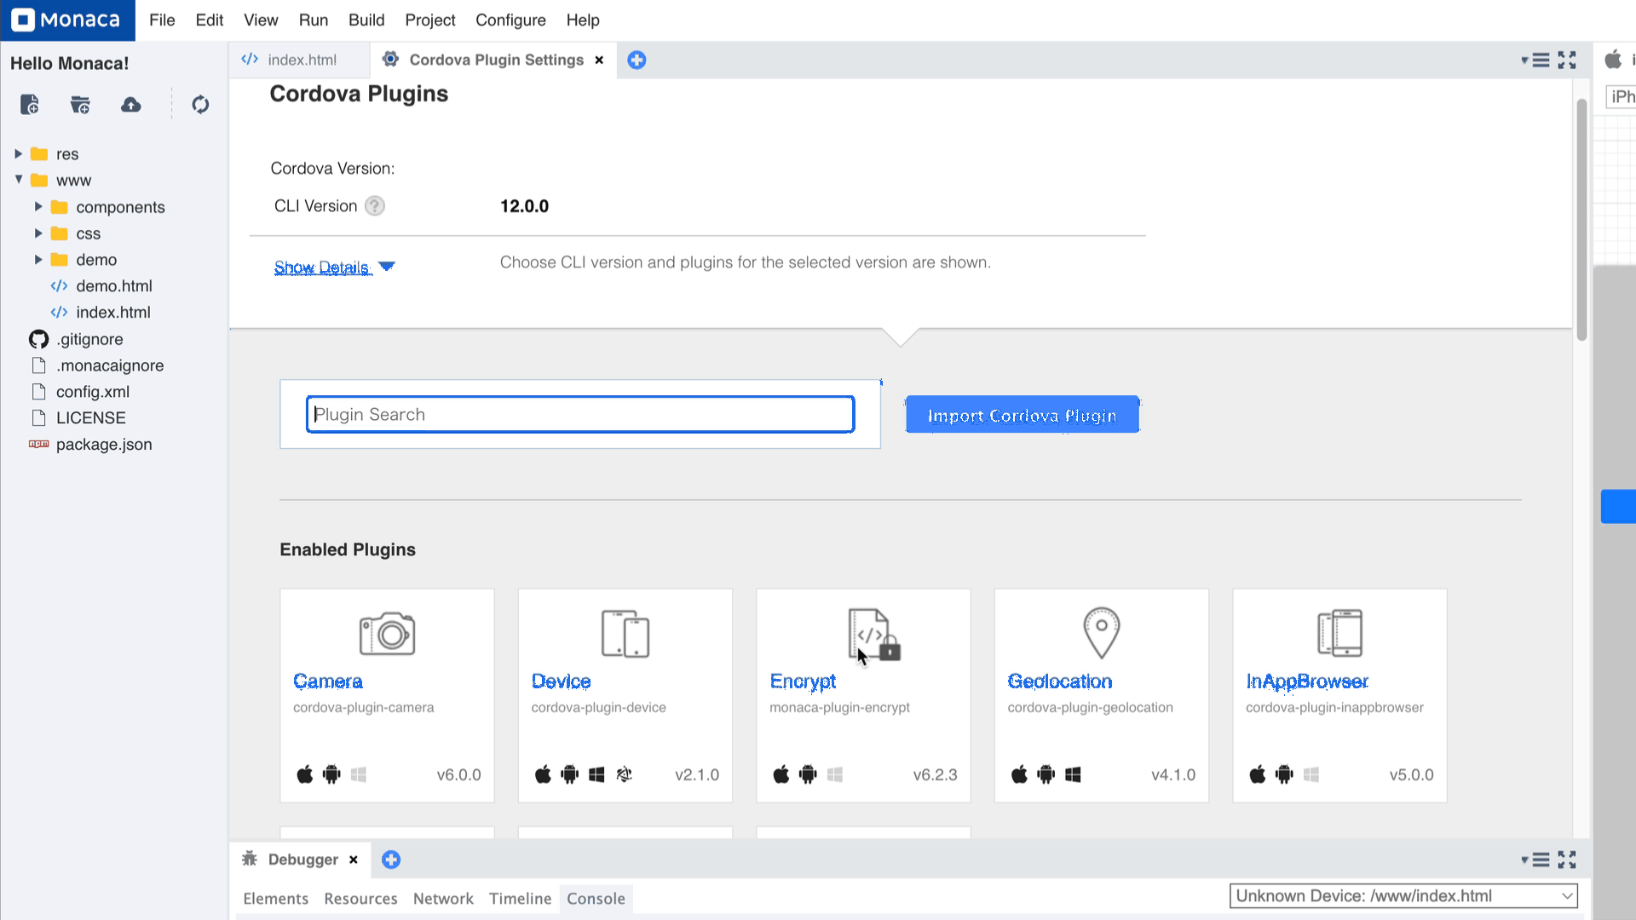Screen dimensions: 1636x920
Task: Open the Device plugin devices icon
Action: coord(625,633)
